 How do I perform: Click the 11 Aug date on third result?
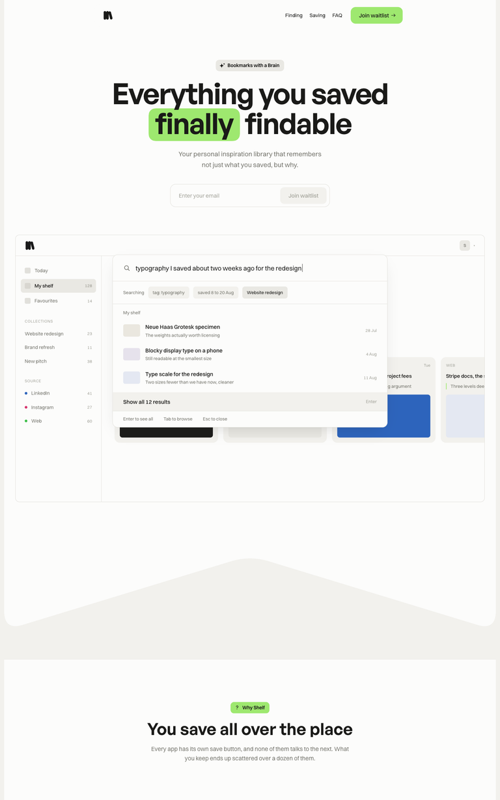370,378
